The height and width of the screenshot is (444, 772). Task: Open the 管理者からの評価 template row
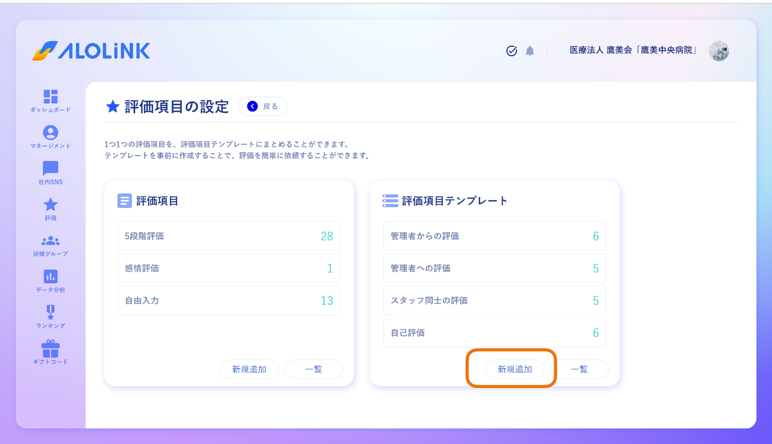coord(495,236)
